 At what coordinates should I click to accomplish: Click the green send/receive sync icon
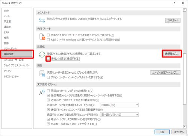pos(42,54)
